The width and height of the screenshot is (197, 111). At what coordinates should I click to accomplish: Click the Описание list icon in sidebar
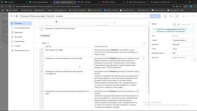click(x=12, y=23)
